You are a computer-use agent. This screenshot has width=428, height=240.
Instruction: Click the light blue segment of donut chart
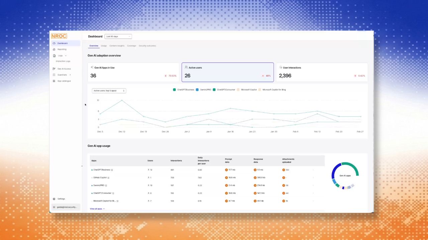(x=334, y=181)
